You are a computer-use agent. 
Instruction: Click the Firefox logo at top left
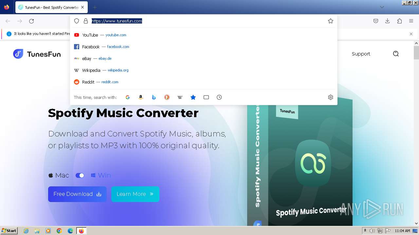click(x=7, y=7)
